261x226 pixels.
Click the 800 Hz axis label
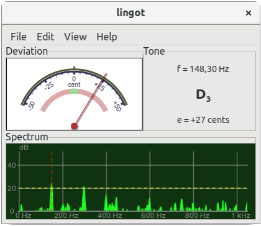click(197, 215)
